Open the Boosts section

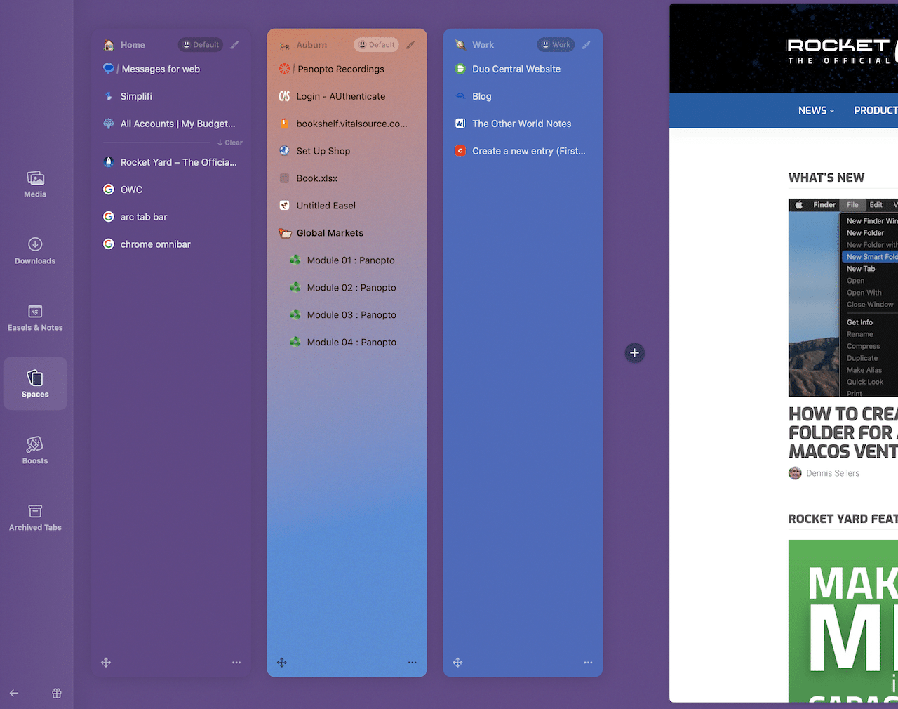tap(35, 451)
